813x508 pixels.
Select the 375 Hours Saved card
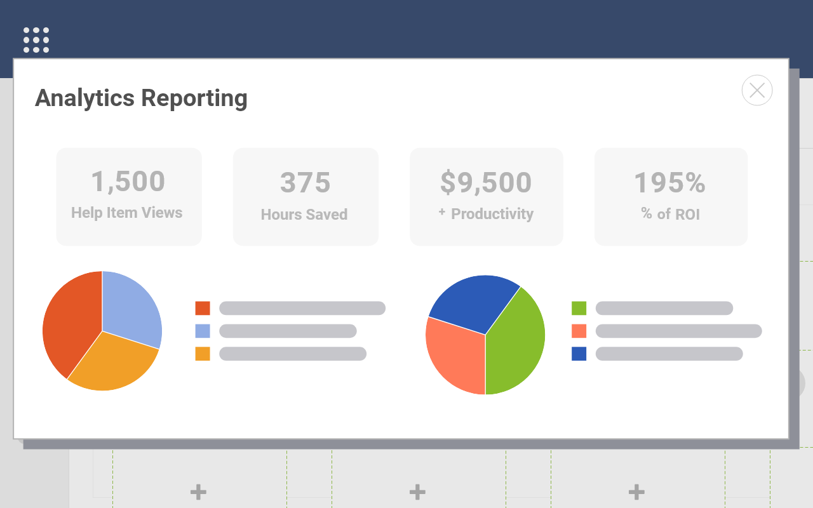point(306,196)
